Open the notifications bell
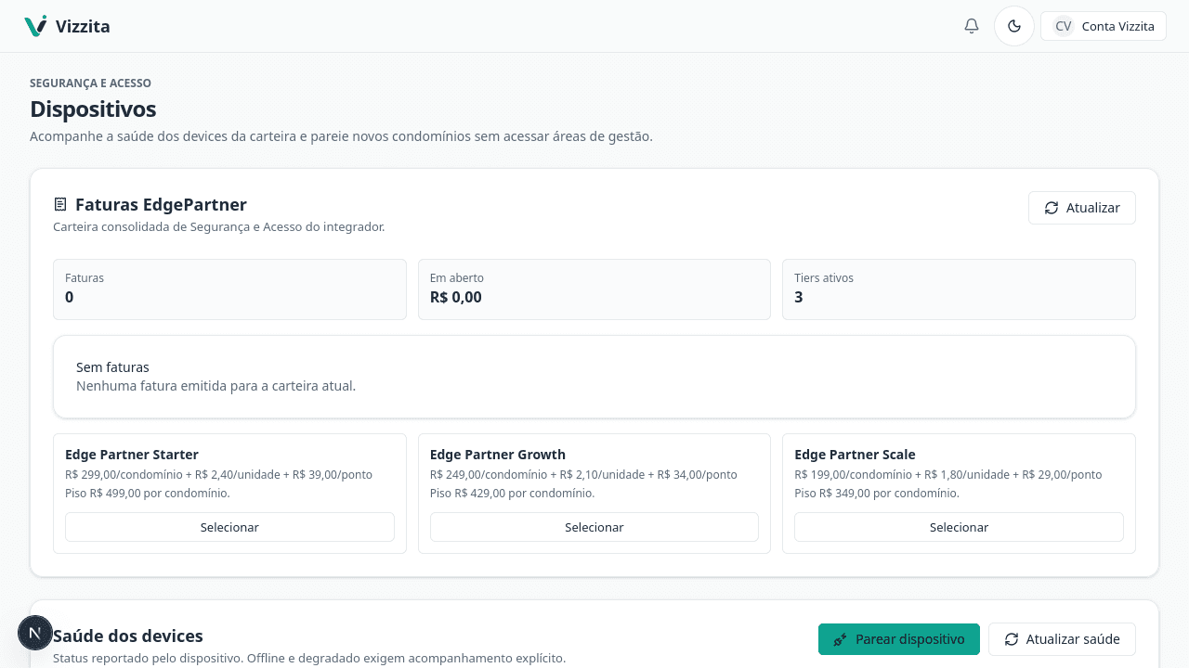The image size is (1189, 668). coord(972,26)
